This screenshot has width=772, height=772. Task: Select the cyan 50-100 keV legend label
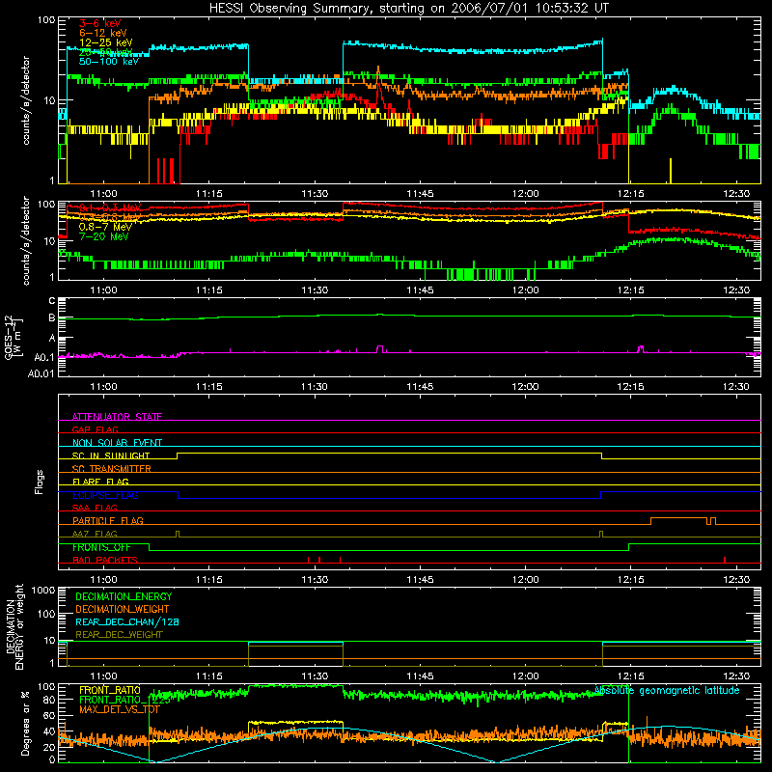point(109,62)
